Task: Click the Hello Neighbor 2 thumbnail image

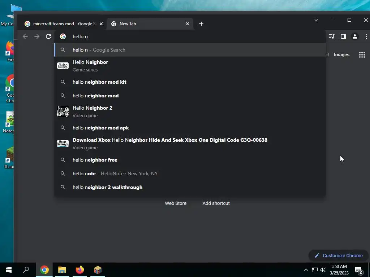Action: 63,112
